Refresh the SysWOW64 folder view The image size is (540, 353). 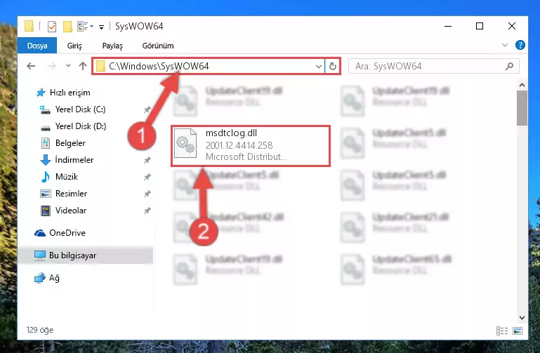tap(332, 66)
